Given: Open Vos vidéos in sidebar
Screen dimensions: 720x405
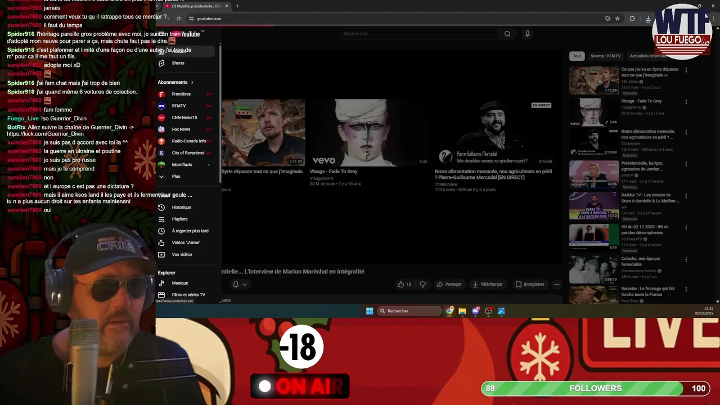Looking at the screenshot, I should pyautogui.click(x=184, y=254).
